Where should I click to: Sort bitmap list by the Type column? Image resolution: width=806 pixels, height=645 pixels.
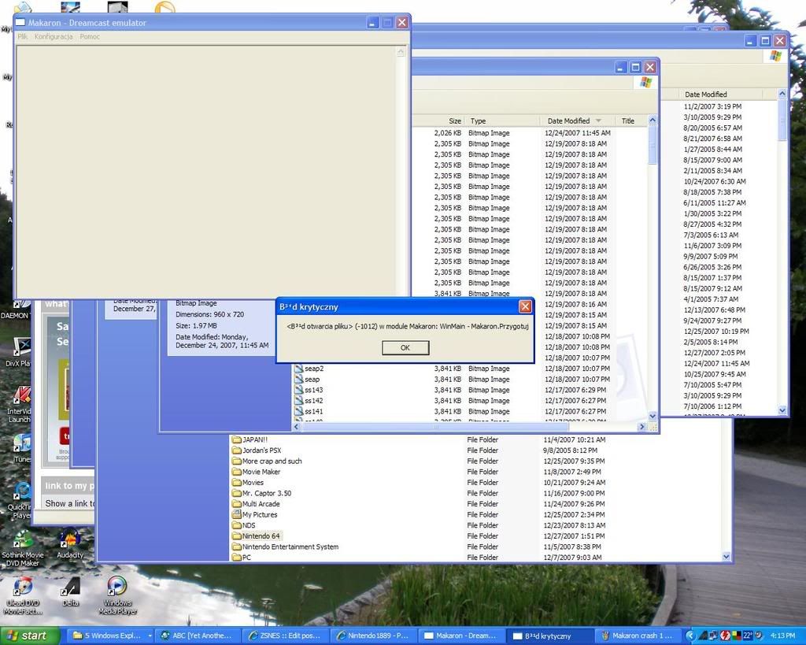pyautogui.click(x=502, y=120)
